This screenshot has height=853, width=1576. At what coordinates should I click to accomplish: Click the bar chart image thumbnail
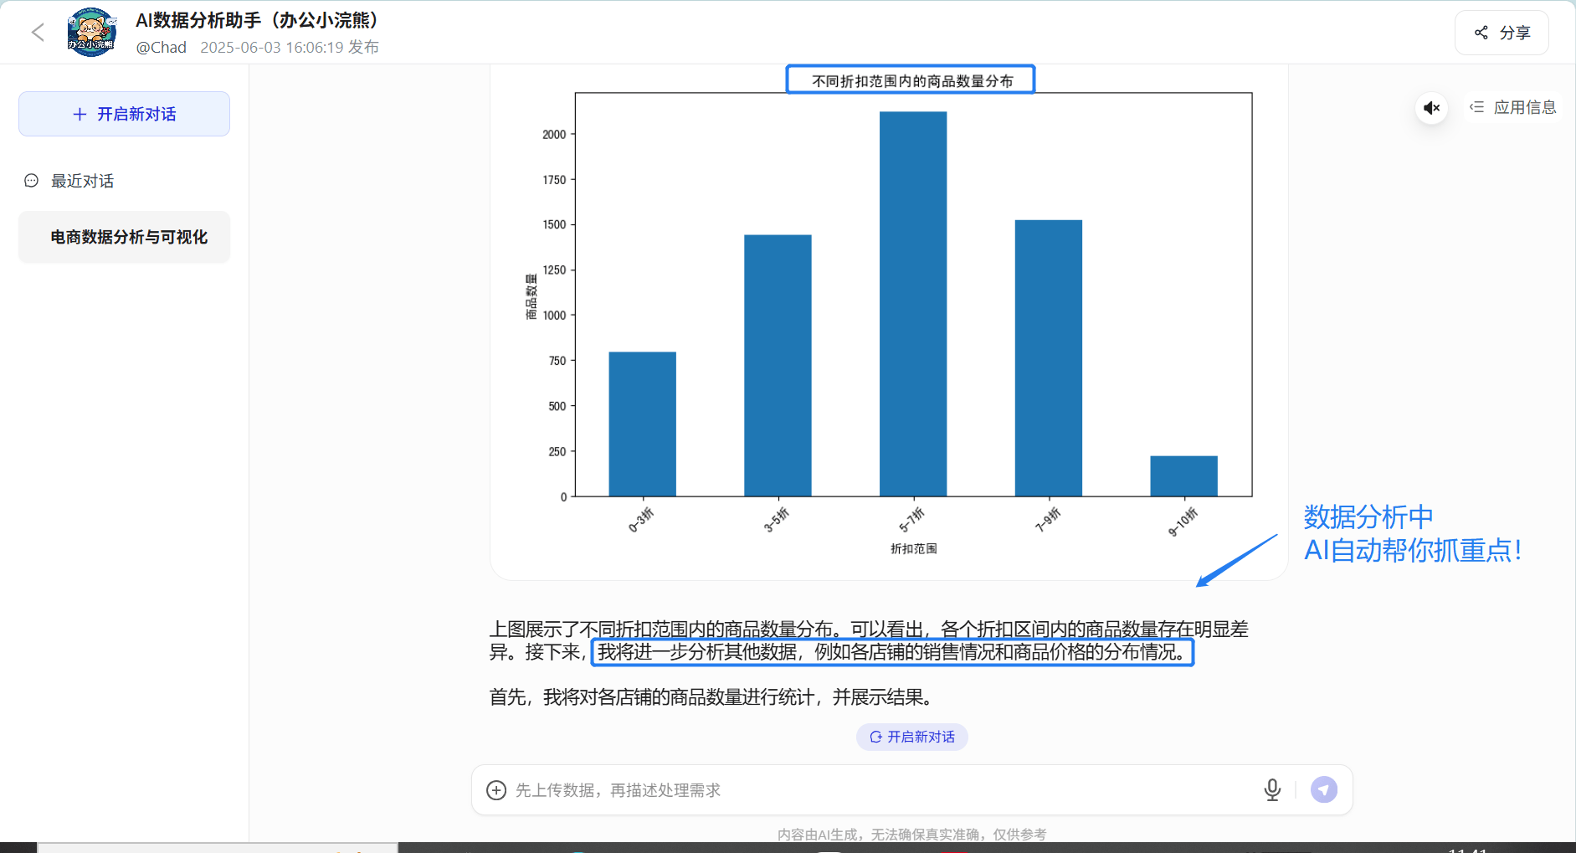coord(889,322)
